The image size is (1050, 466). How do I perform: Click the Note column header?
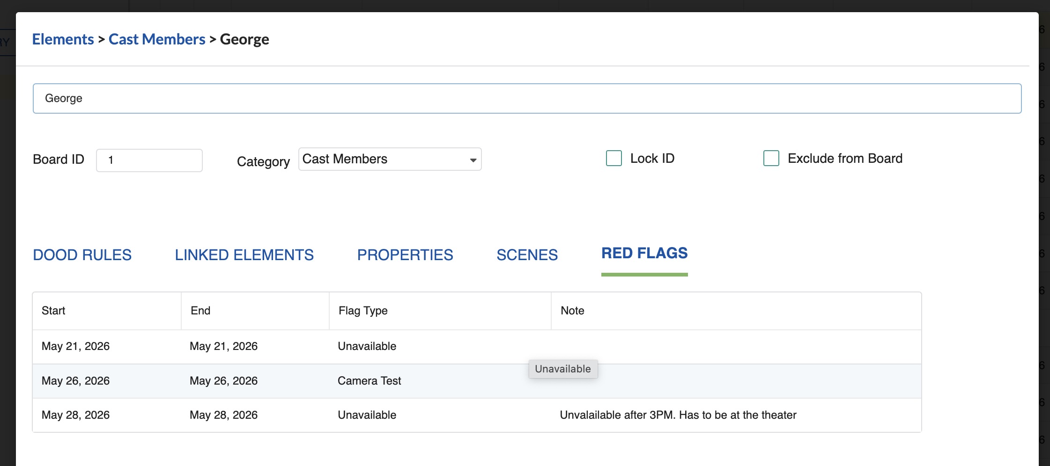click(x=573, y=310)
